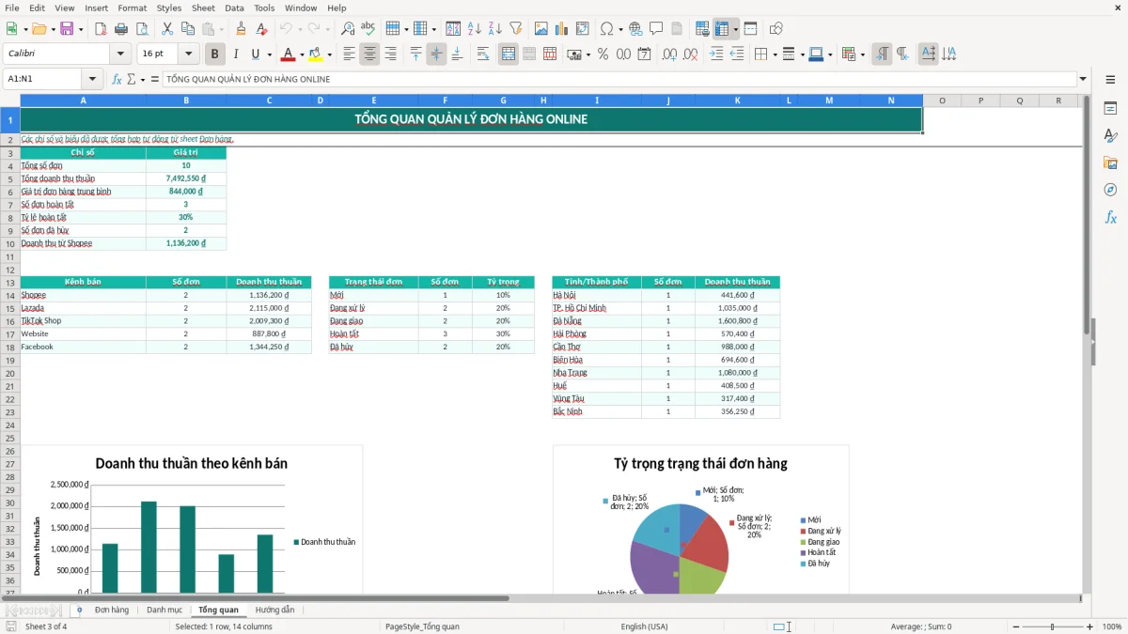
Task: Toggle Wrap Text
Action: 483,54
